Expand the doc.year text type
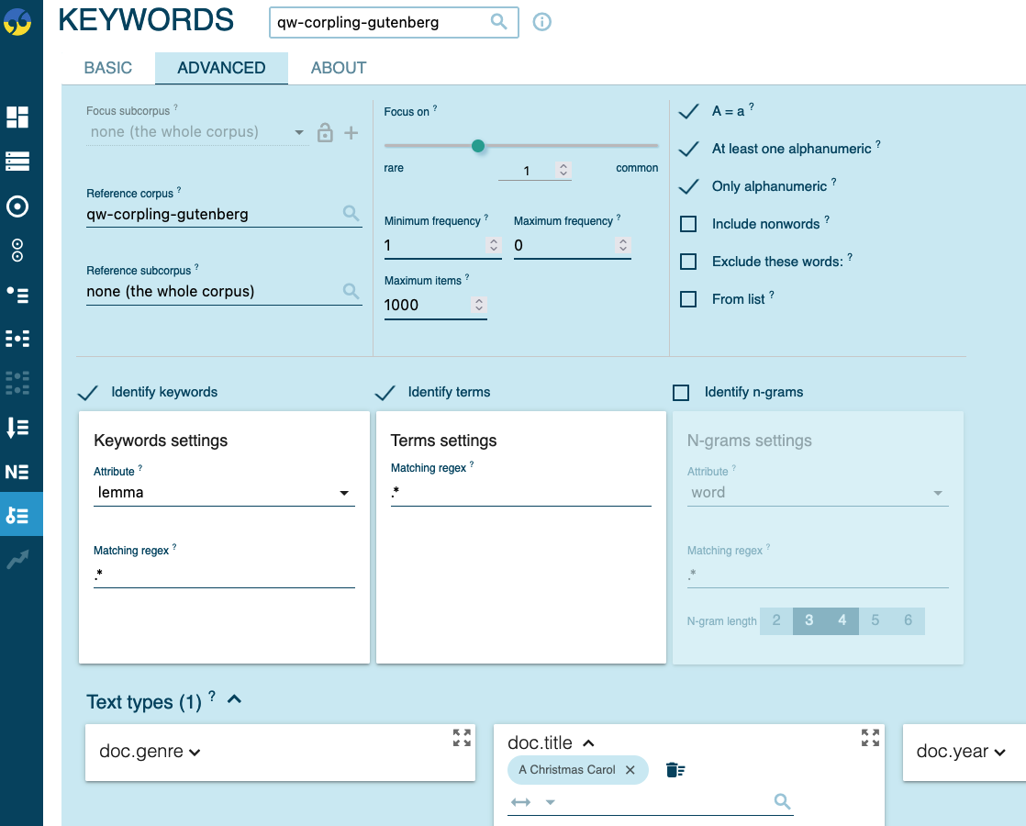 [x=961, y=752]
